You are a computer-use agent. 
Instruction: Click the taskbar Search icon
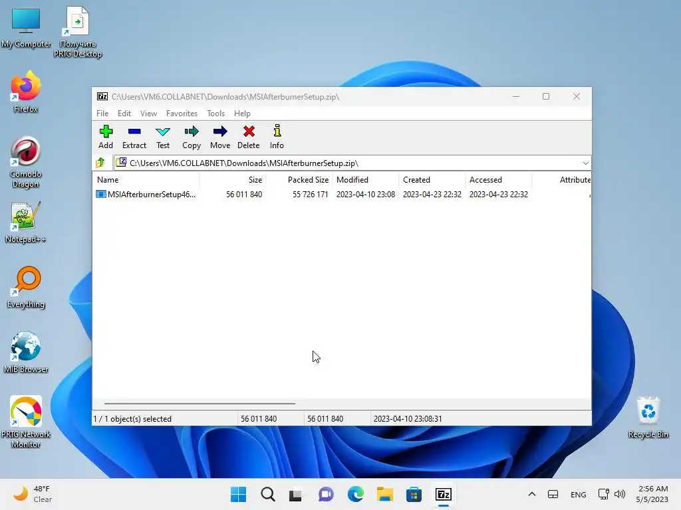pos(267,494)
